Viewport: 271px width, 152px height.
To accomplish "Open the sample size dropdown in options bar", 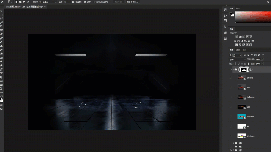I will [50, 2].
